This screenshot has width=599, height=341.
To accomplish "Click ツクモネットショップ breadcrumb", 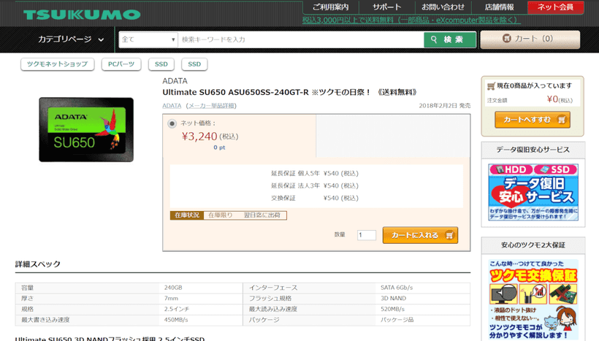I will click(57, 64).
